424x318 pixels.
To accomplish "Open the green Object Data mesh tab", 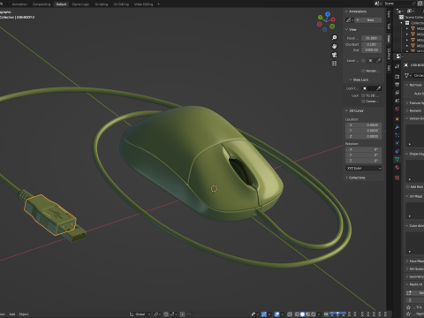I will (x=397, y=159).
